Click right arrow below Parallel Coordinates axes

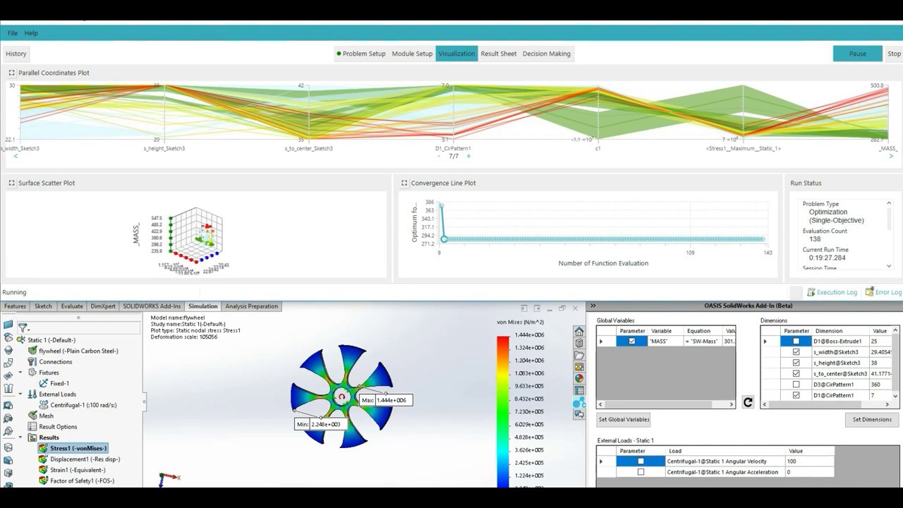(890, 156)
